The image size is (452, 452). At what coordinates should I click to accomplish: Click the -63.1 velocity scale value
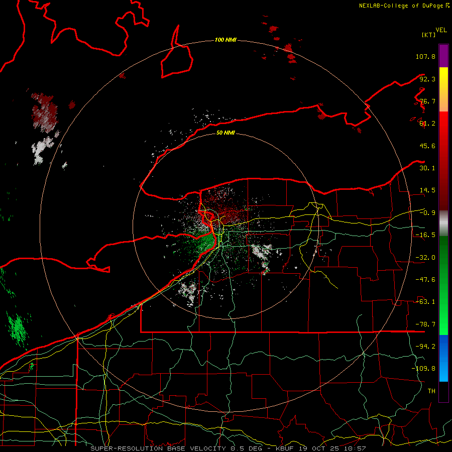pos(425,302)
